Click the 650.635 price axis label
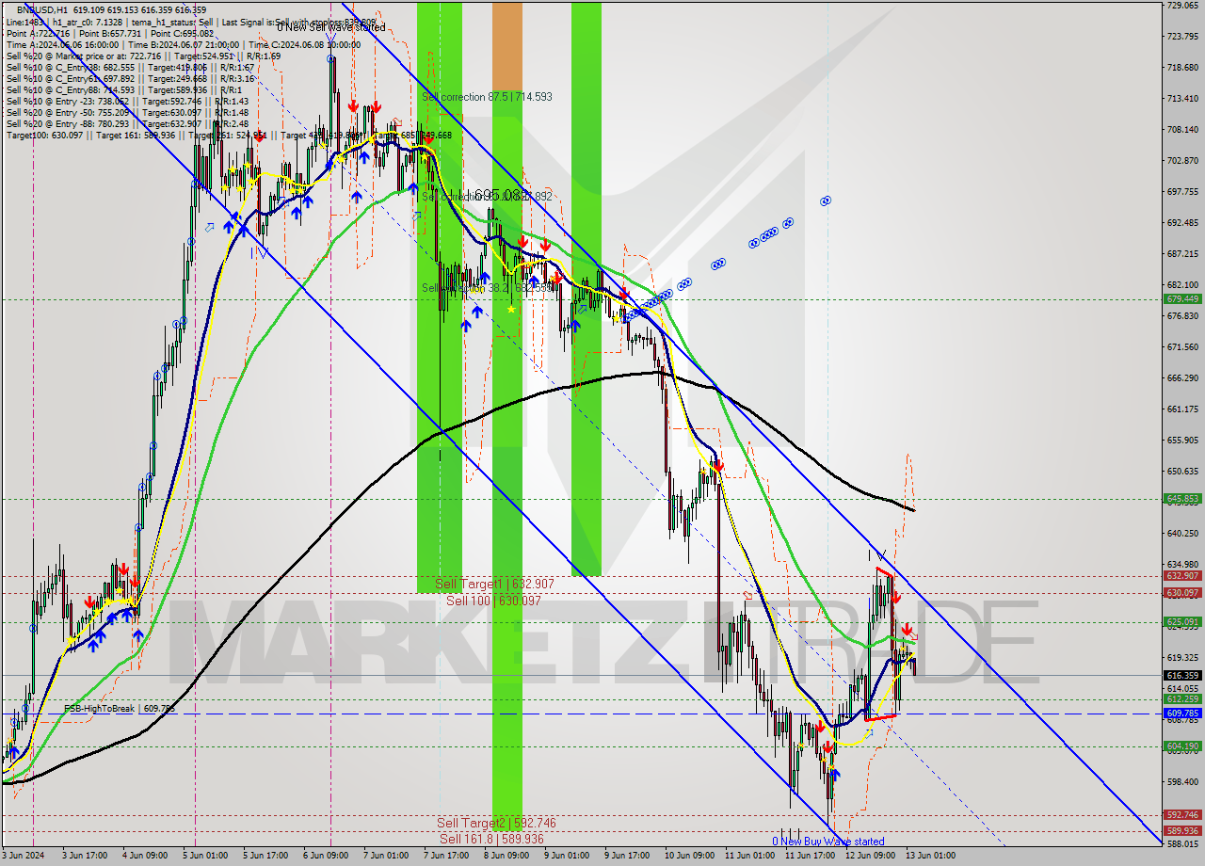1205x866 pixels. pos(1182,471)
